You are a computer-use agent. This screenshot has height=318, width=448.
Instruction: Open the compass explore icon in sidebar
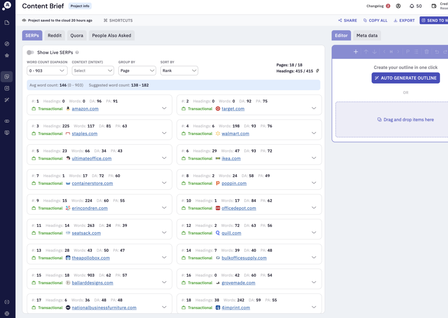coord(7,44)
